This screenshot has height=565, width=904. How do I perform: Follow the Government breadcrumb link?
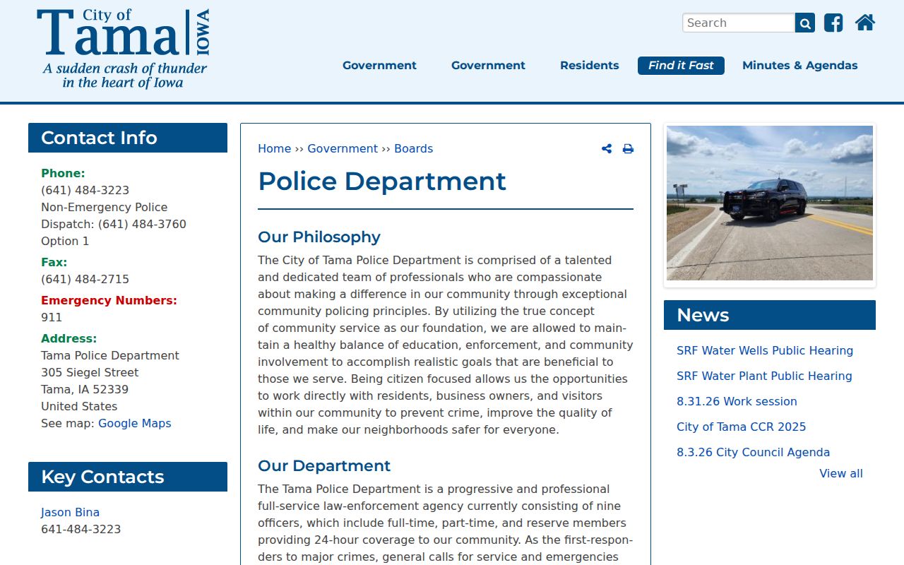pos(343,148)
